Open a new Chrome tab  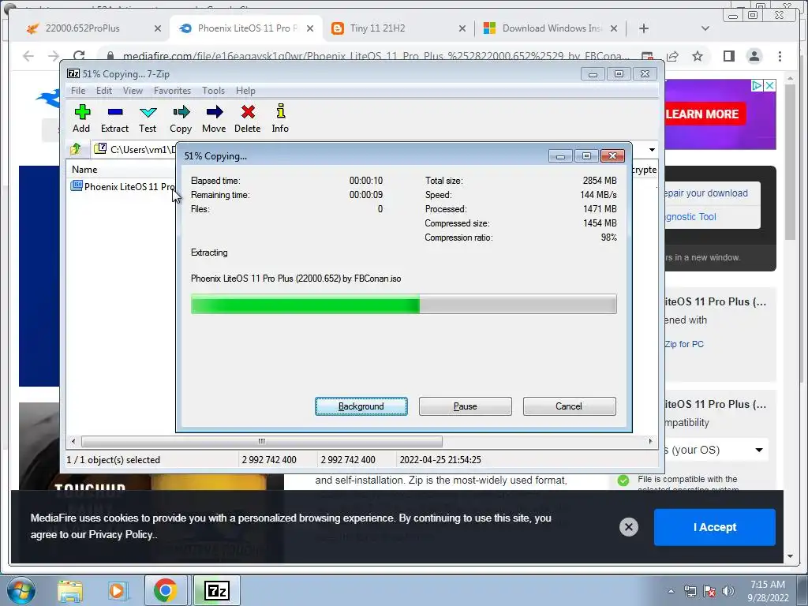tap(644, 28)
